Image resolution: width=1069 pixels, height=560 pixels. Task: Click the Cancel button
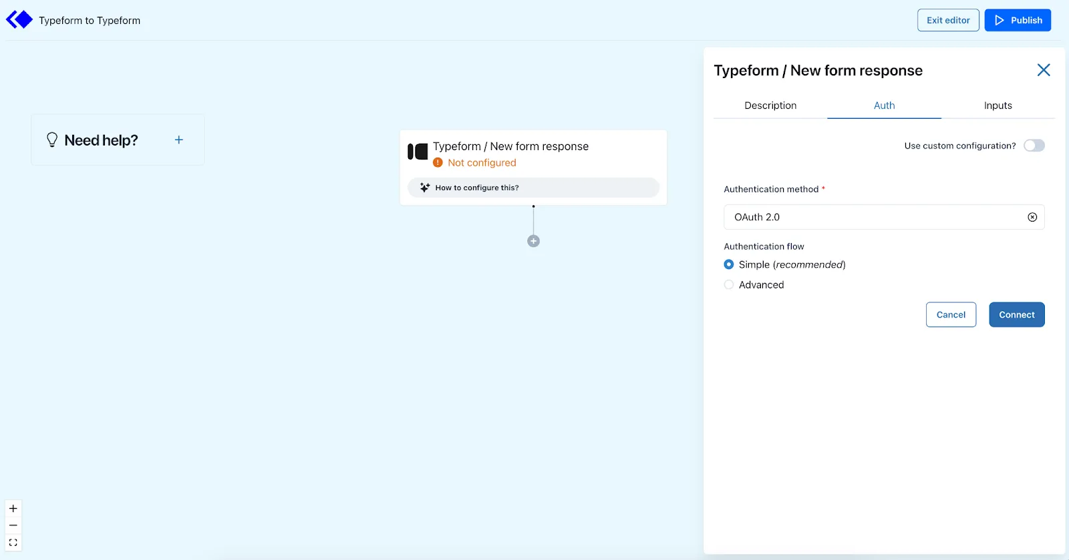(x=951, y=315)
